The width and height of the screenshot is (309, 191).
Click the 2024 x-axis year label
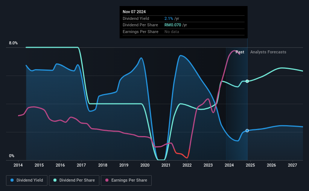pyautogui.click(x=229, y=165)
